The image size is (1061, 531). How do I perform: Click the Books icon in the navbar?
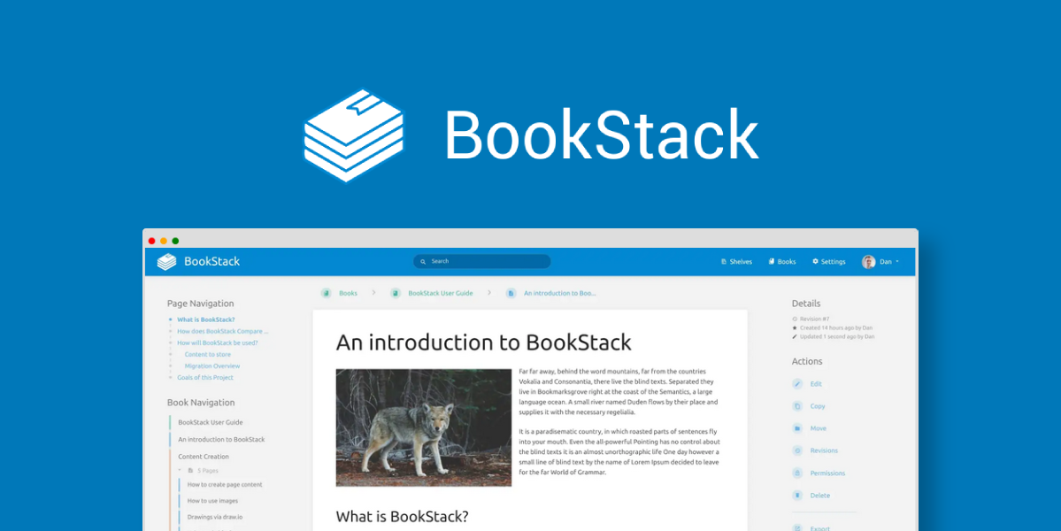pos(770,261)
